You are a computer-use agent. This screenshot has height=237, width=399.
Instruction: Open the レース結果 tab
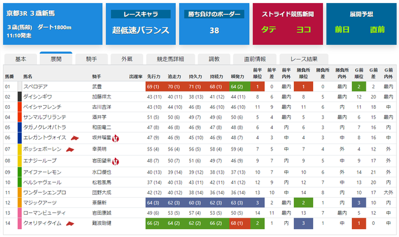click(x=304, y=59)
